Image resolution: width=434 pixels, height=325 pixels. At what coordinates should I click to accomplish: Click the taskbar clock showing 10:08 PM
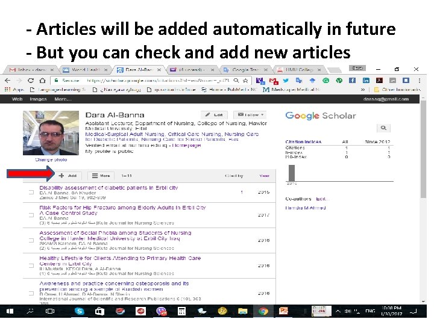[391, 311]
